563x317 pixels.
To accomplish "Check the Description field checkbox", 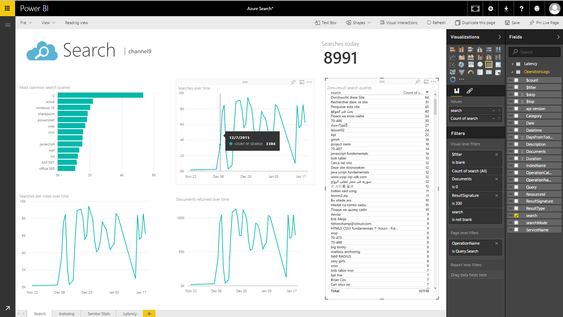I will coord(516,144).
